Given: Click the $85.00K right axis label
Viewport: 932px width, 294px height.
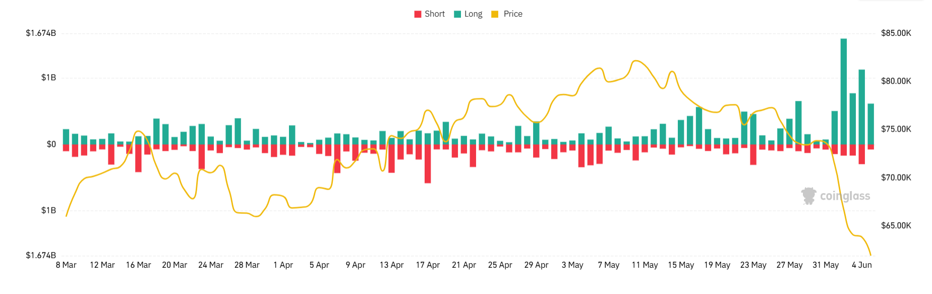Looking at the screenshot, I should 896,33.
